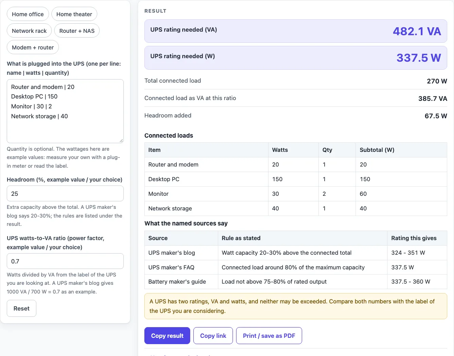This screenshot has width=454, height=356.
Task: Copy the result with Copy result
Action: 167,336
